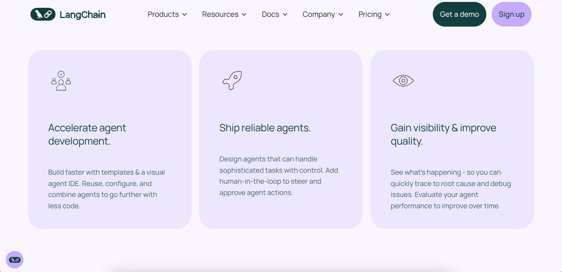Click the heading 'Accelerate agent development.'
This screenshot has height=272, width=562.
point(87,134)
